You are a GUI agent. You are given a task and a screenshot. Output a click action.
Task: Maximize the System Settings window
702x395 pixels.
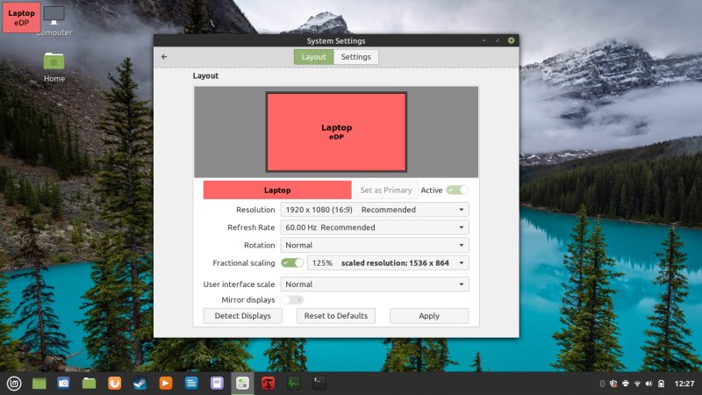[498, 40]
